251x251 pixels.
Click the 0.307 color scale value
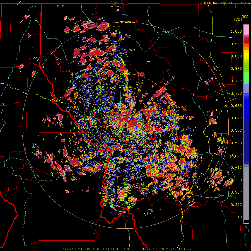[236, 192]
